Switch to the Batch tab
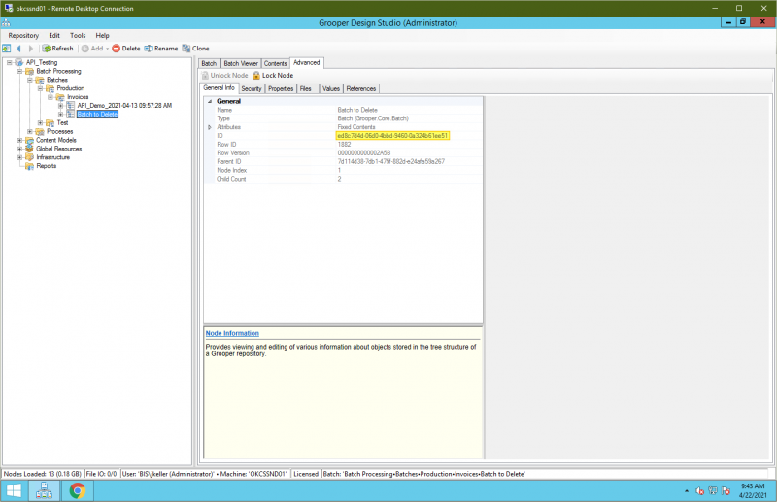The image size is (777, 502). pos(209,63)
